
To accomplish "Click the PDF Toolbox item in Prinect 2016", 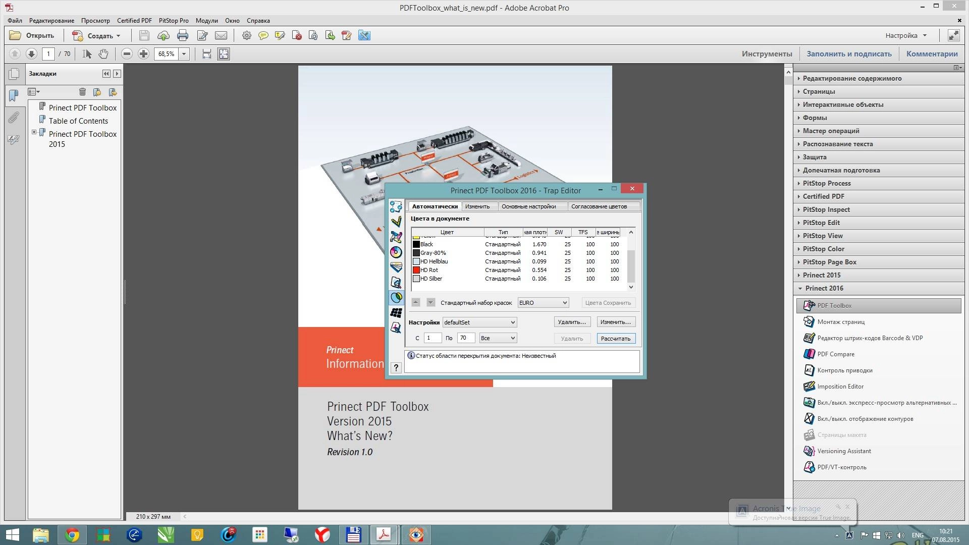I will point(879,305).
